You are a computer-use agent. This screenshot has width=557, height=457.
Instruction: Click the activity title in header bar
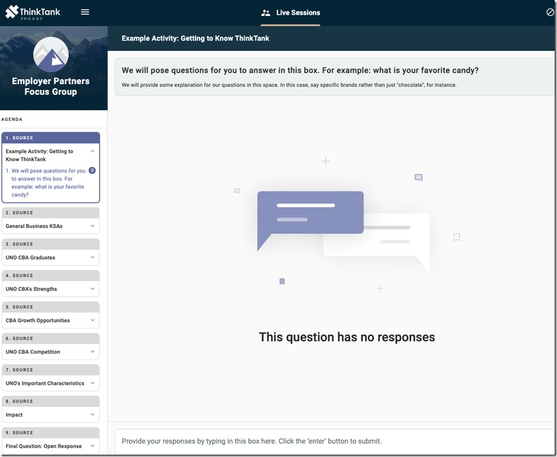196,38
